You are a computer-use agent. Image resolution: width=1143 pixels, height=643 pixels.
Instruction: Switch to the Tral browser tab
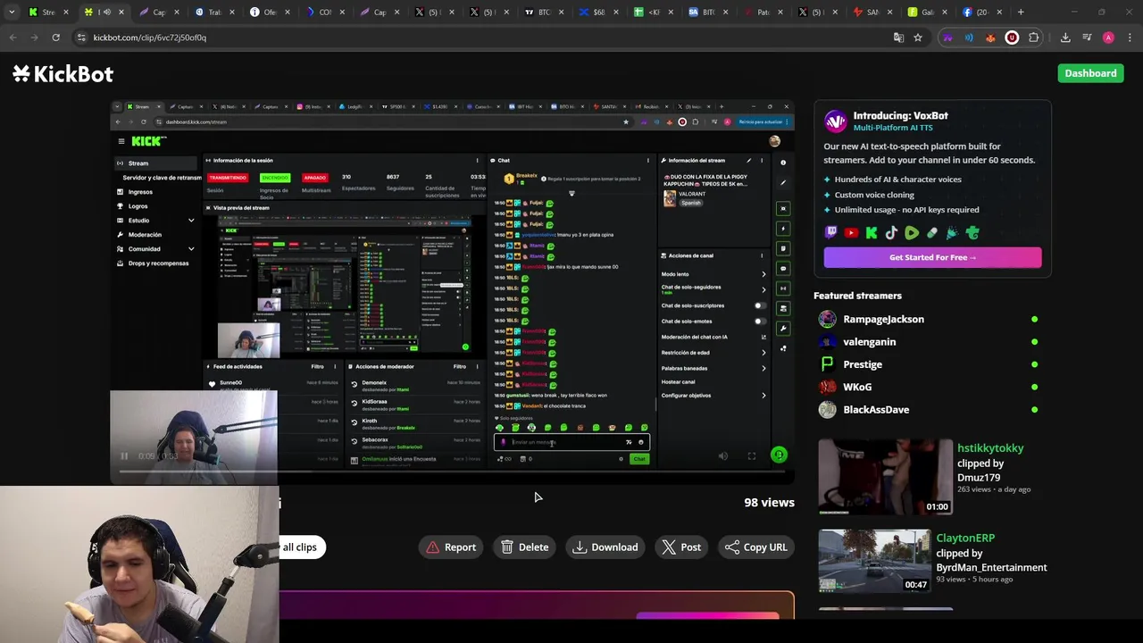coord(213,12)
